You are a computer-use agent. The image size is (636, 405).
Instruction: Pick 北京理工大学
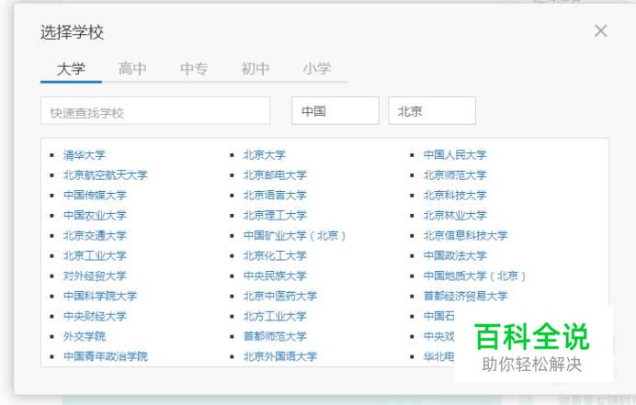pyautogui.click(x=275, y=215)
